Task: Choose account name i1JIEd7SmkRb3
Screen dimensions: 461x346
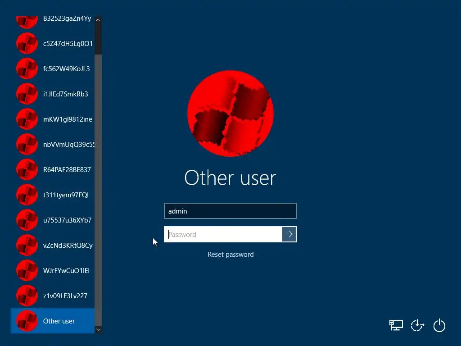Action: tap(66, 94)
